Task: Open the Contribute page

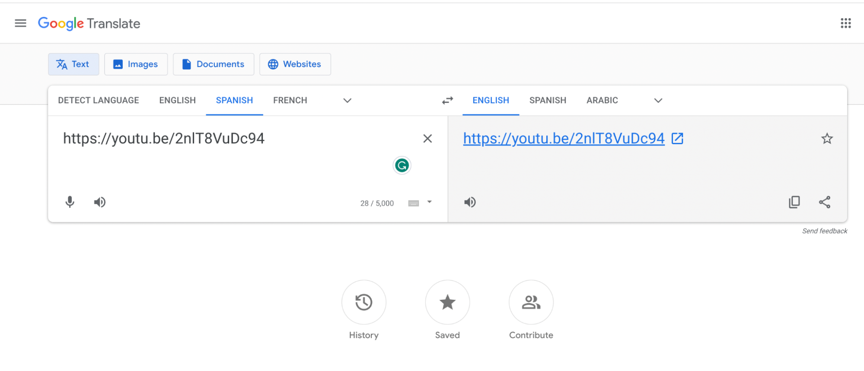Action: click(x=531, y=302)
